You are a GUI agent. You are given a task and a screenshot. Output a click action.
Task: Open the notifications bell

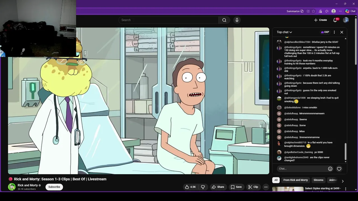click(335, 20)
